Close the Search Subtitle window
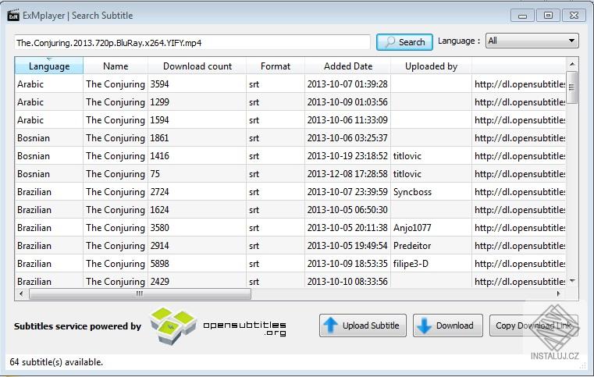594x377 pixels. tap(574, 16)
